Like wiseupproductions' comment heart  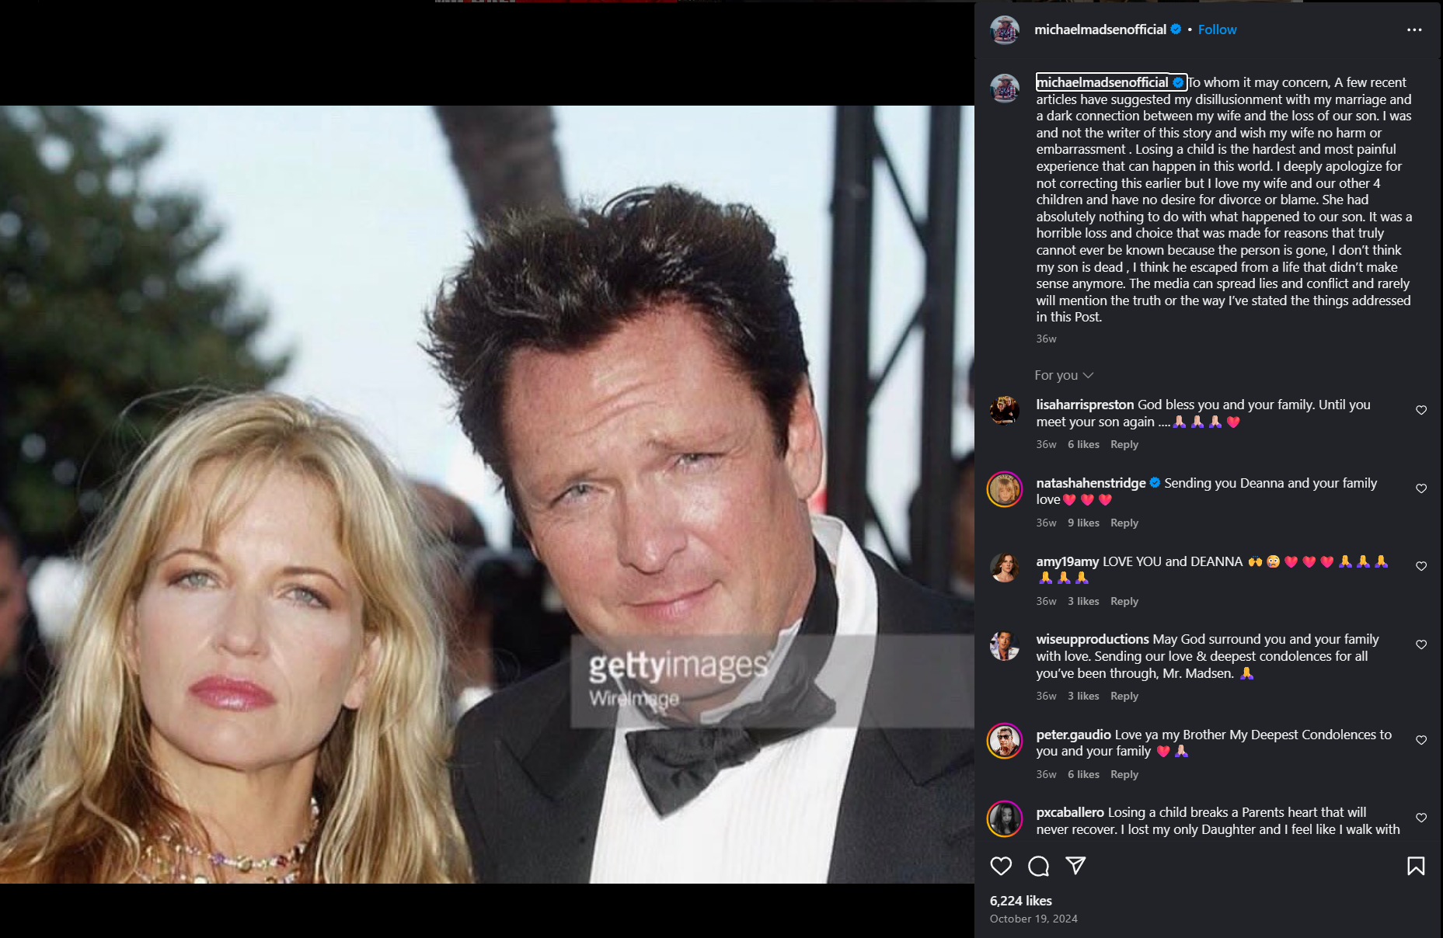[x=1421, y=644]
